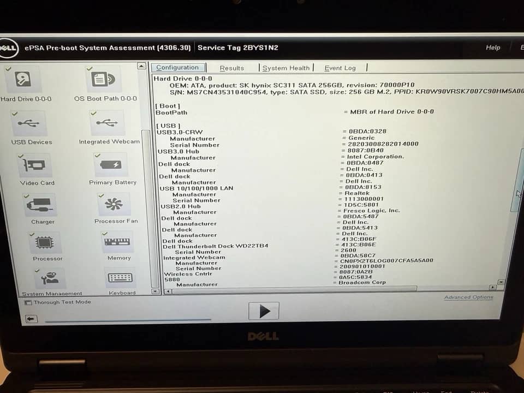Select the Video Card test icon
Viewport: 524px width, 393px height.
35,165
